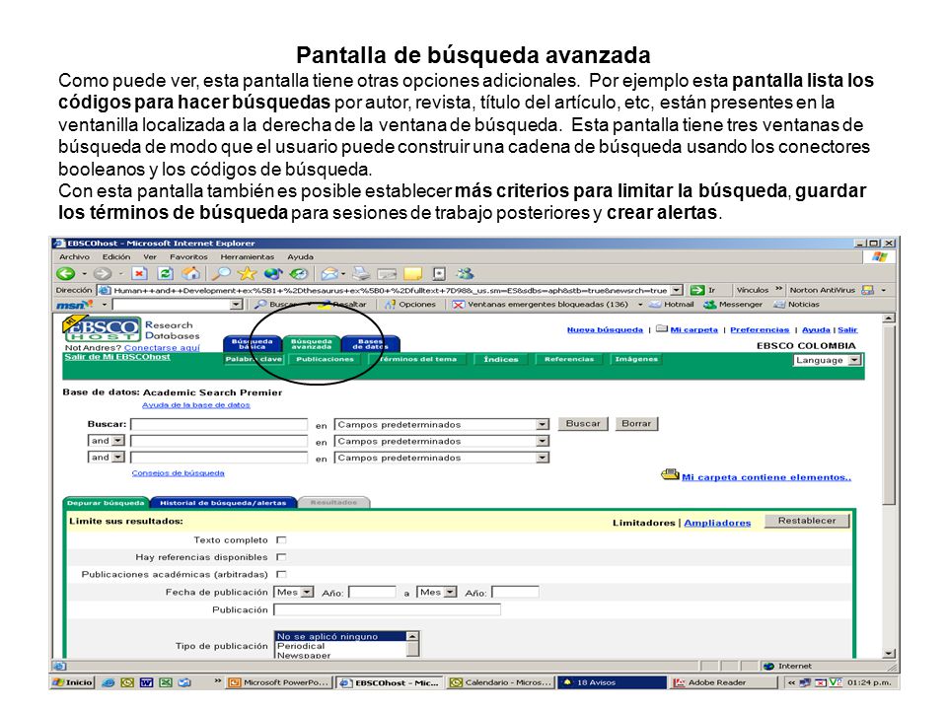Click the Índices sub-tab

501,359
